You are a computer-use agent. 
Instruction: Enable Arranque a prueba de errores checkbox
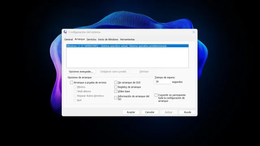pyautogui.click(x=71, y=82)
